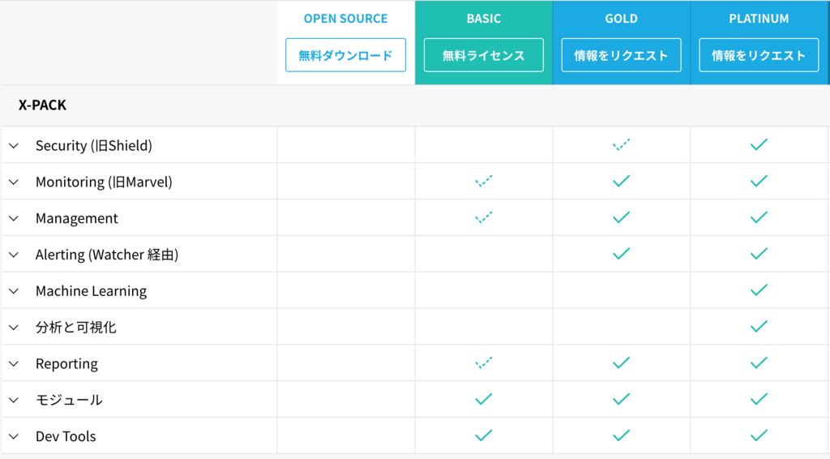
Task: Expand the Security (旧Shield) row chevron
Action: click(14, 146)
